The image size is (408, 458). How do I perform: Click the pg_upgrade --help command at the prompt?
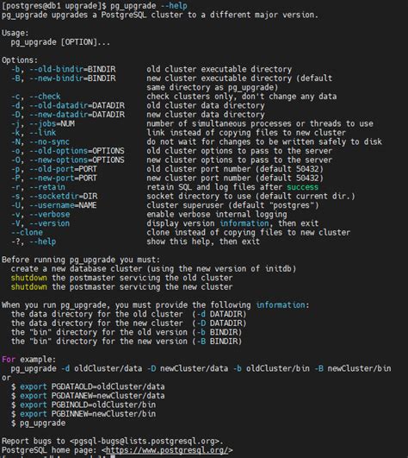click(x=149, y=6)
